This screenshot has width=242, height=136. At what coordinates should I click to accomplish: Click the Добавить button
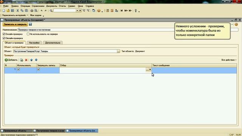(11, 60)
